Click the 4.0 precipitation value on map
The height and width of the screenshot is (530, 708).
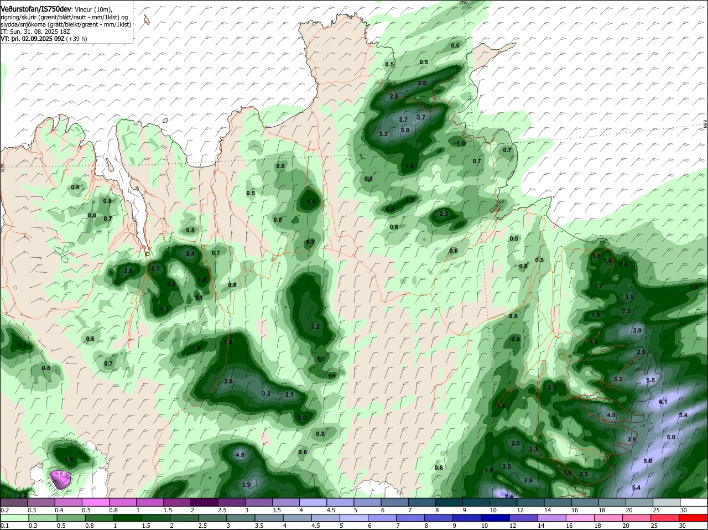tap(611, 415)
